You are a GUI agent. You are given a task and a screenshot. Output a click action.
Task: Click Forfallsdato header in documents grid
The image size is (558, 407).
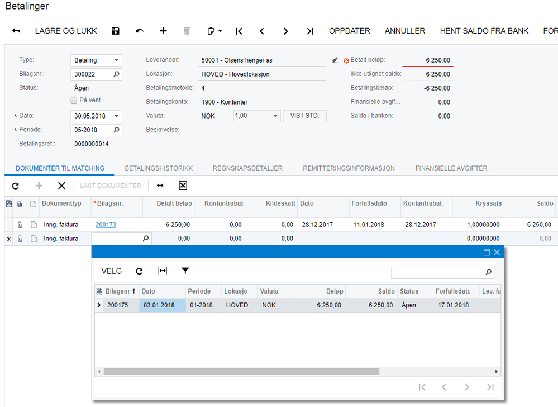(375, 203)
